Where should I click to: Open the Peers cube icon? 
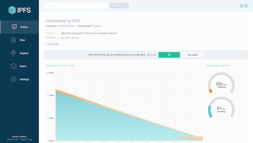14,66
